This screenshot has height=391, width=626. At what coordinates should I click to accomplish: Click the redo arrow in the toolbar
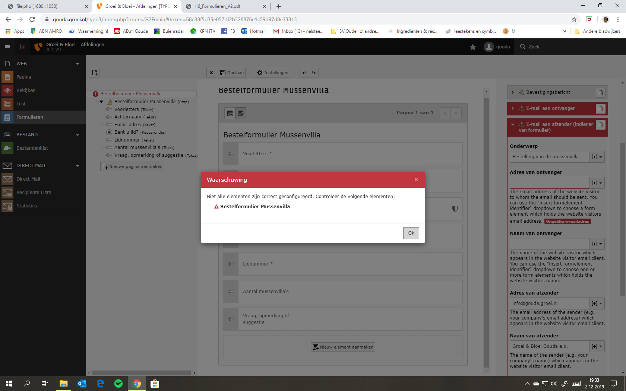(x=314, y=73)
